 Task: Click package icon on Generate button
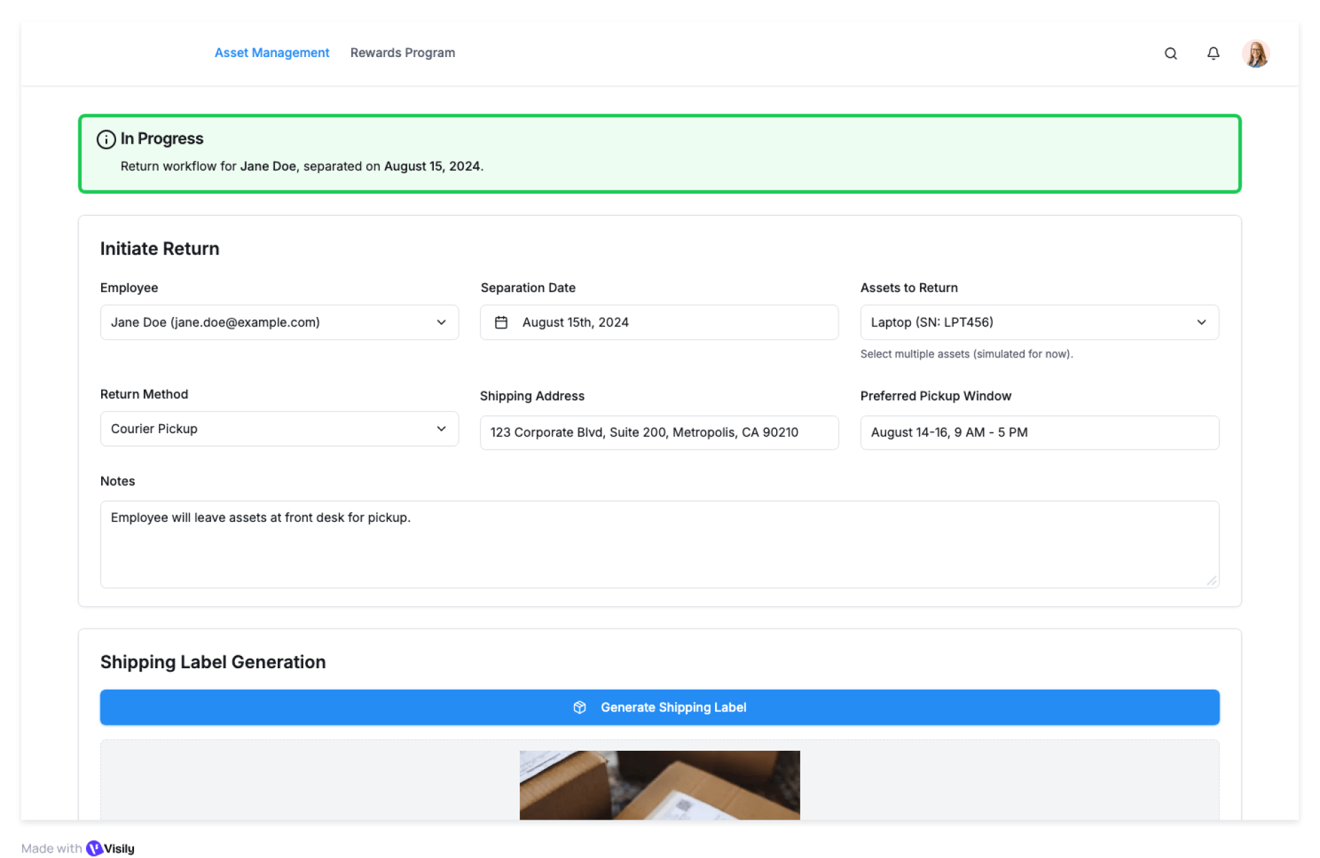[580, 707]
